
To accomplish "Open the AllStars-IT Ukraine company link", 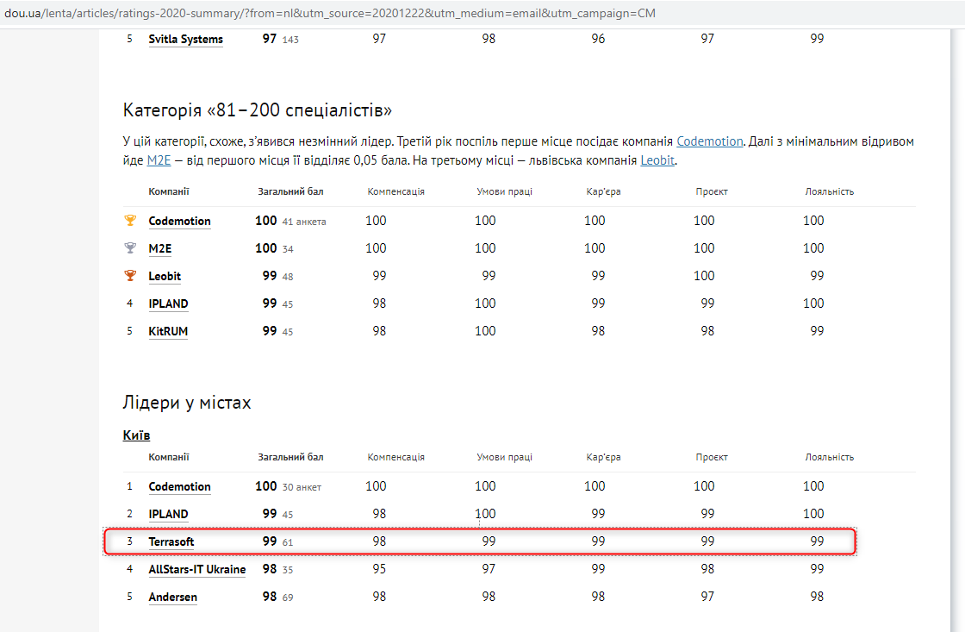I will [197, 569].
